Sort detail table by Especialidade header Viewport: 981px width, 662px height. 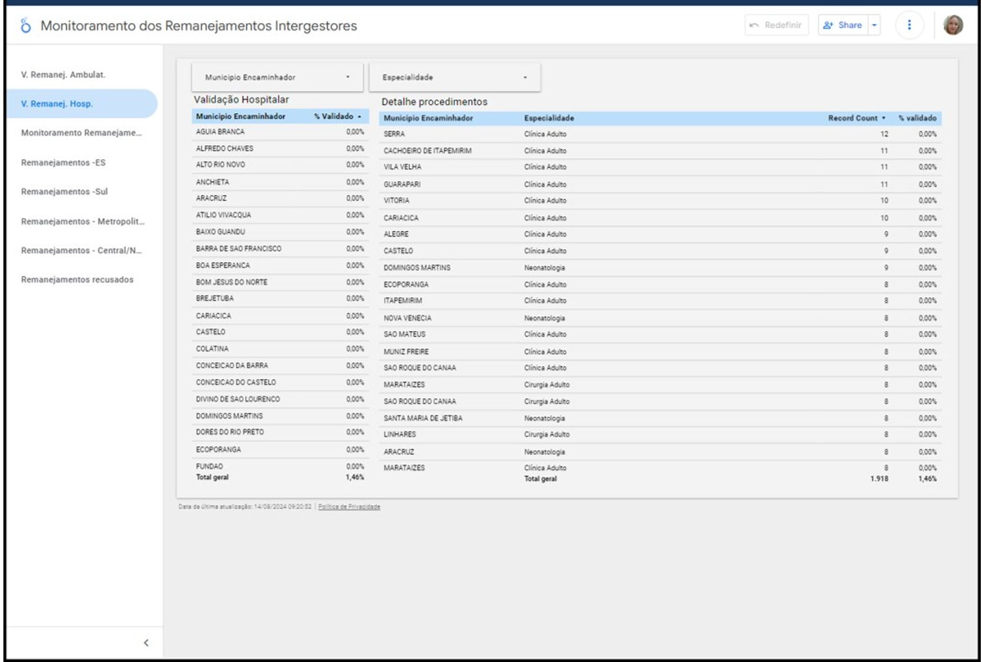pyautogui.click(x=548, y=118)
